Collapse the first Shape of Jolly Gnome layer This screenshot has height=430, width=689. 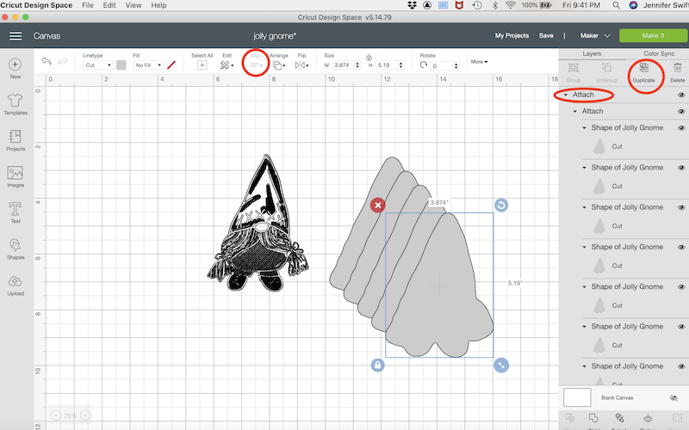(585, 128)
